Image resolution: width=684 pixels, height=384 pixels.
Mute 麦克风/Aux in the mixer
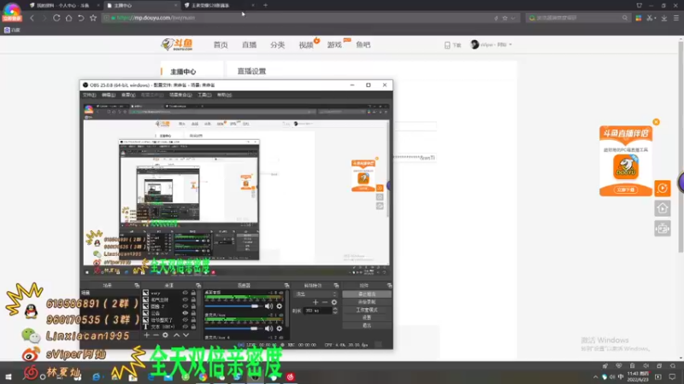[268, 329]
